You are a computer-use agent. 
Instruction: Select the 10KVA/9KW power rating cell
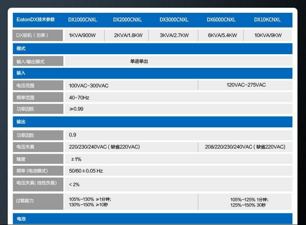[x=268, y=36]
